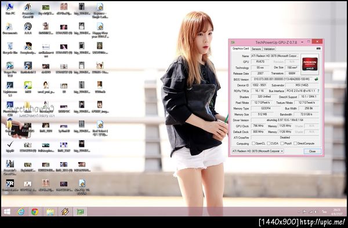Click the GPU Clock value 796 MHz
Screen dimensions: 348x228
point(258,126)
